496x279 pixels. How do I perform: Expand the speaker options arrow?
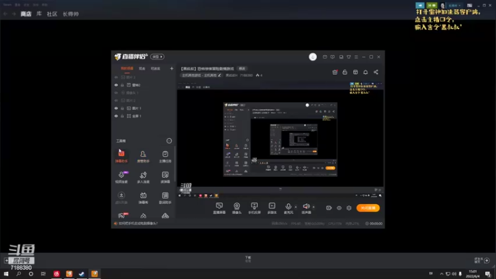pos(314,207)
